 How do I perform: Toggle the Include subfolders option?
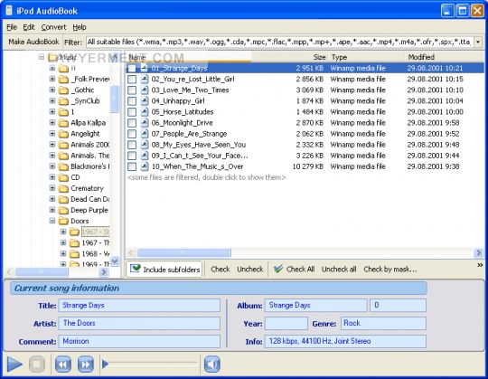click(164, 269)
